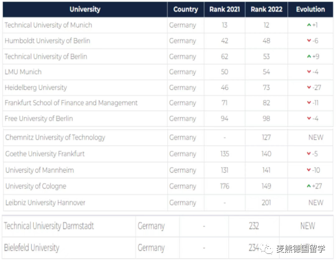Click Rank 2021 value 46
The width and height of the screenshot is (336, 264).
pyautogui.click(x=224, y=88)
